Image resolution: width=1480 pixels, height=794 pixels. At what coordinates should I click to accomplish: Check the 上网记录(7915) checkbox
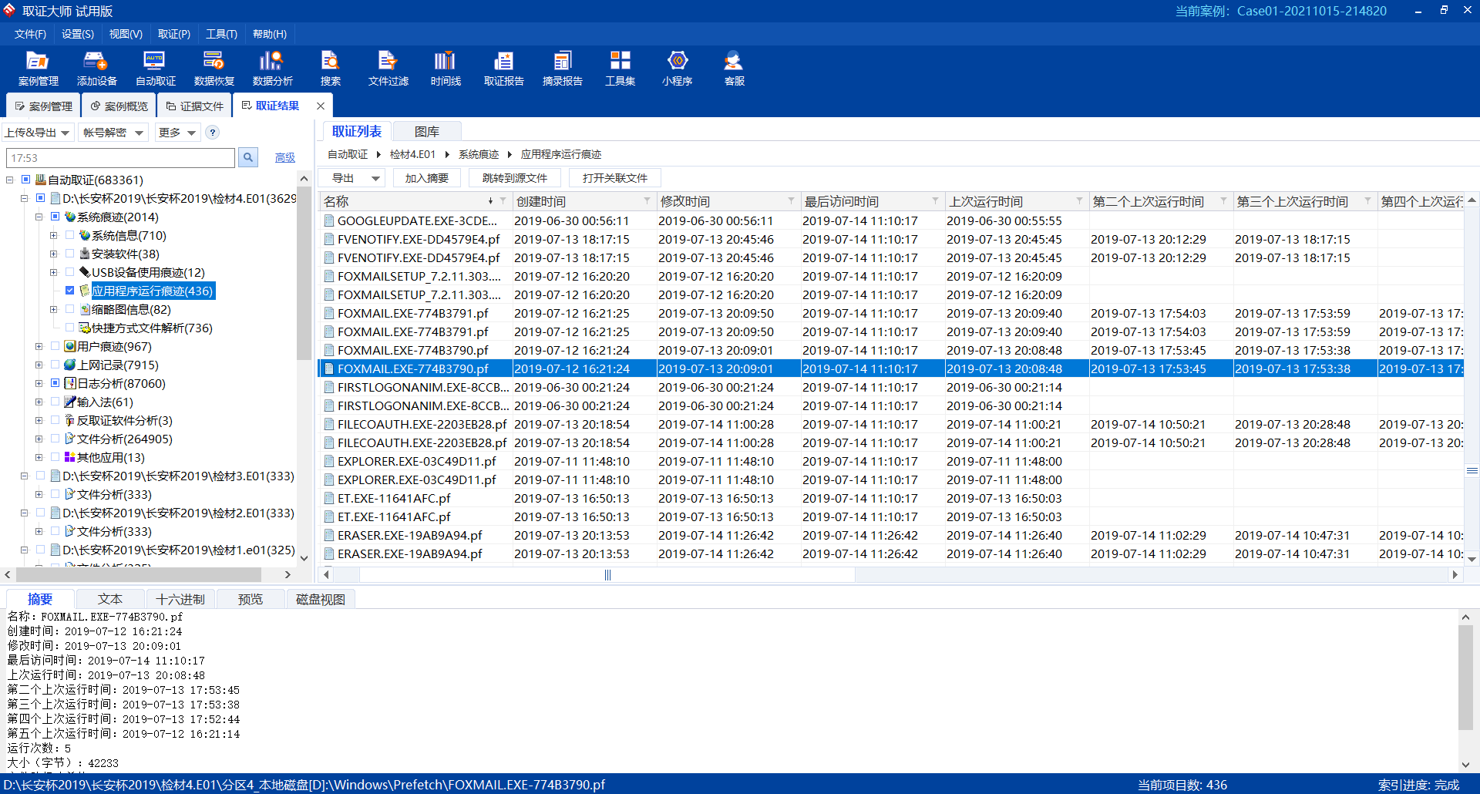pos(55,365)
